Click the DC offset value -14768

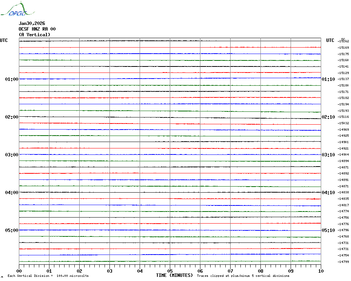[x=343, y=237]
